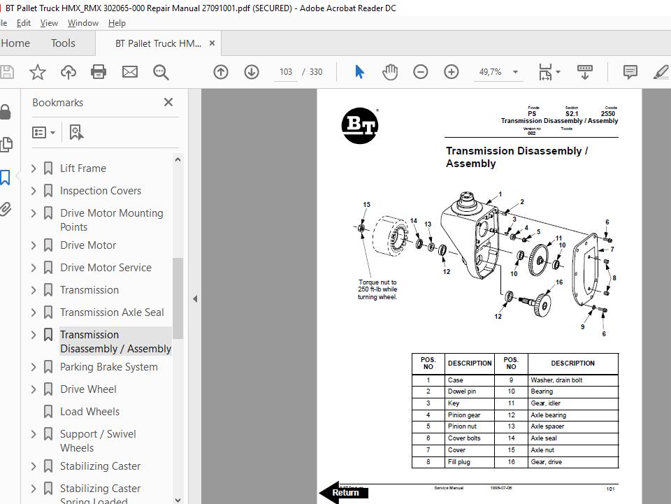
Task: Expand the Lift Frame bookmark
Action: [34, 168]
